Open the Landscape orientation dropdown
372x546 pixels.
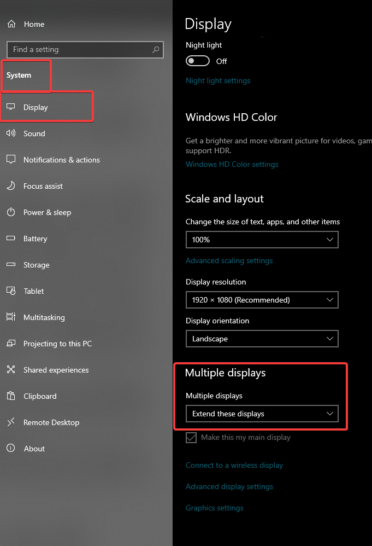pos(262,339)
